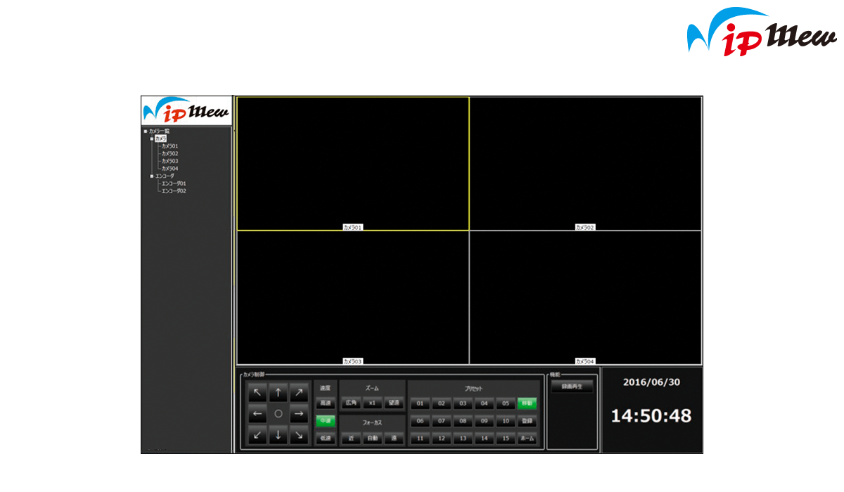
Task: Collapse the エンコーダ group expander
Action: [x=151, y=176]
